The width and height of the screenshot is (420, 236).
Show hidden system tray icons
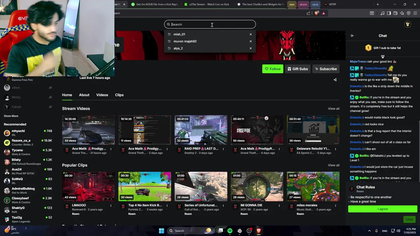(x=369, y=231)
